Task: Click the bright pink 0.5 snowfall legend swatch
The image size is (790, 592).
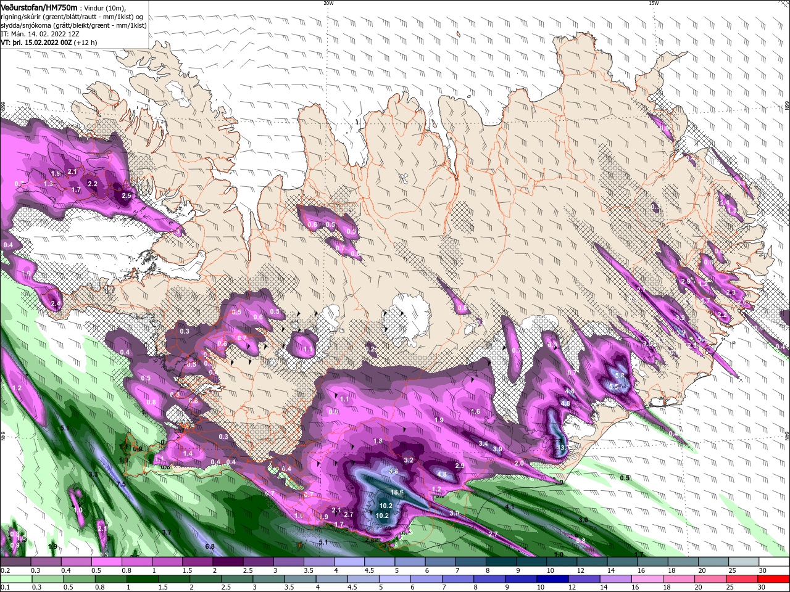Action: pyautogui.click(x=106, y=562)
